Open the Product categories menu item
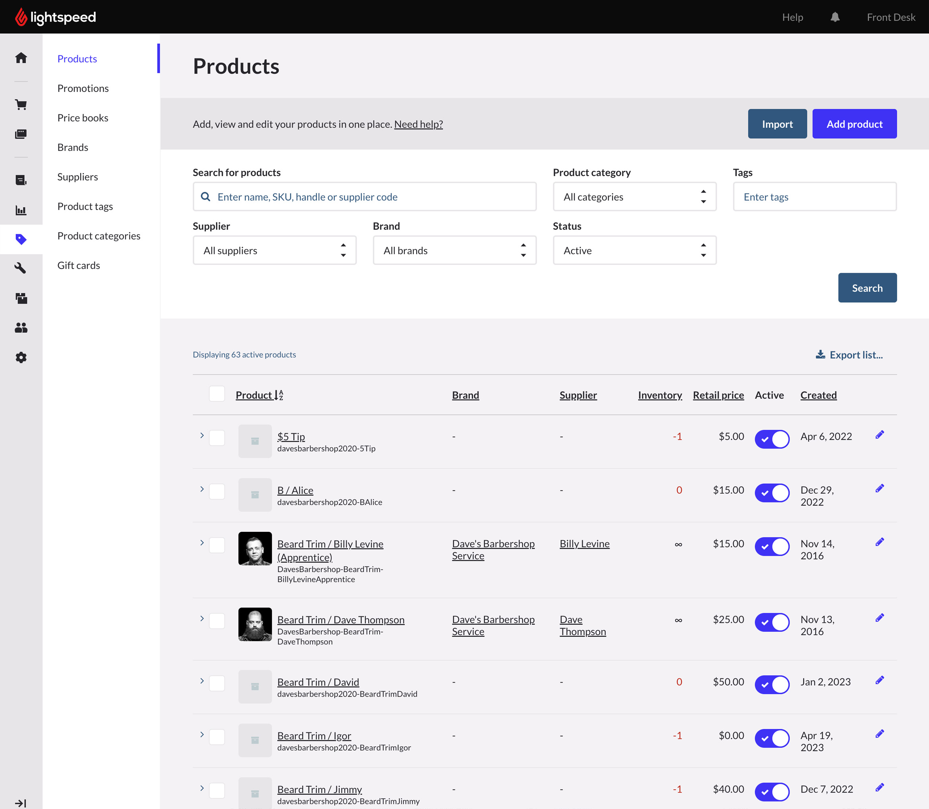The height and width of the screenshot is (809, 929). tap(99, 236)
